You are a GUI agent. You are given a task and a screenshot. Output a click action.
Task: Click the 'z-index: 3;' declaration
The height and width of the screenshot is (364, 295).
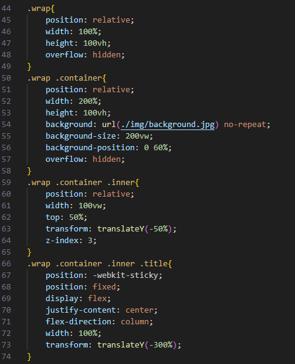tap(71, 241)
